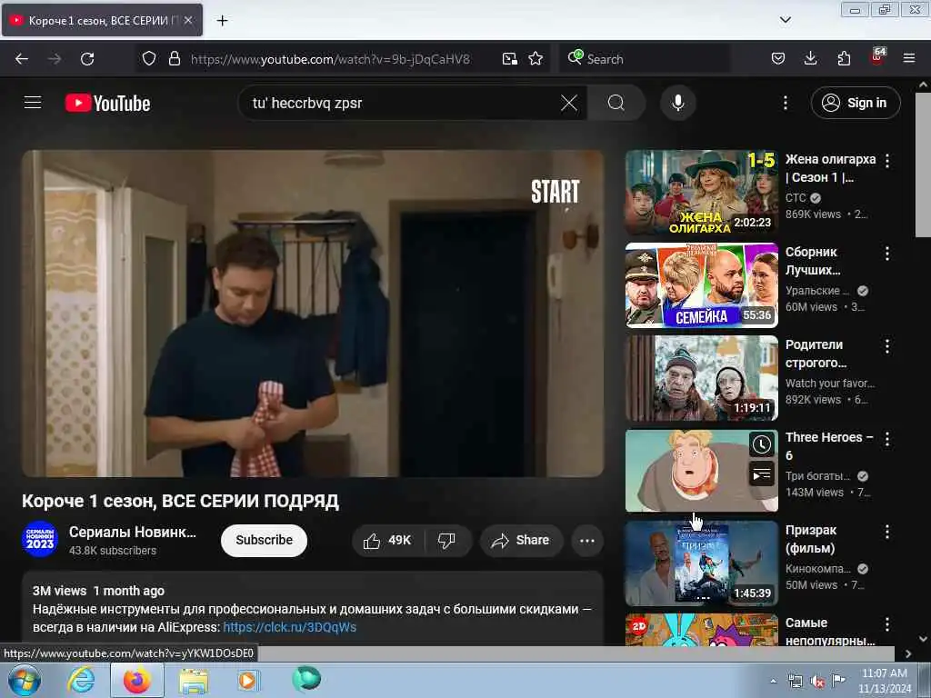View site security padlock info
The width and height of the screenshot is (931, 698).
tap(174, 59)
